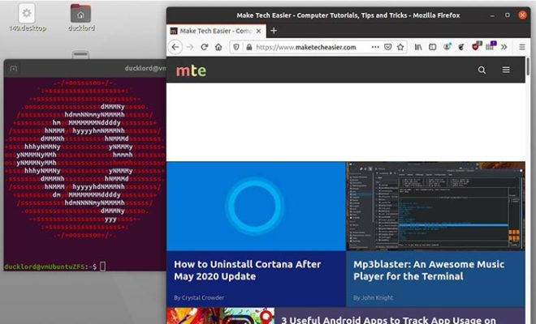Click the terminal new tab icon
The height and width of the screenshot is (324, 536).
coord(14,69)
